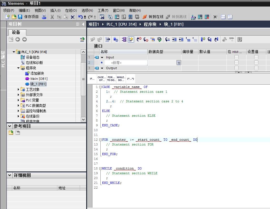Image resolution: width=270 pixels, height=209 pixels.
Task: Toggle HMI checkbox in the Input row
Action: click(236, 57)
